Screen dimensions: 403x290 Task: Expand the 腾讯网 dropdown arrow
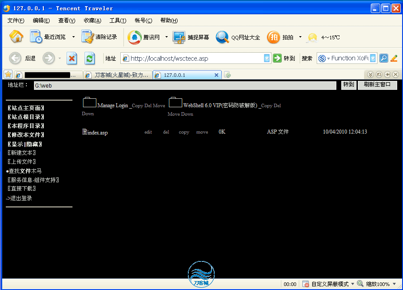coord(166,37)
